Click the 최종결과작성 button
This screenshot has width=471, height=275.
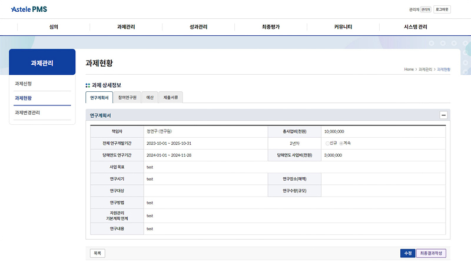coord(432,253)
